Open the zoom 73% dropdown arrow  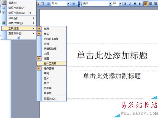[x=68, y=4]
